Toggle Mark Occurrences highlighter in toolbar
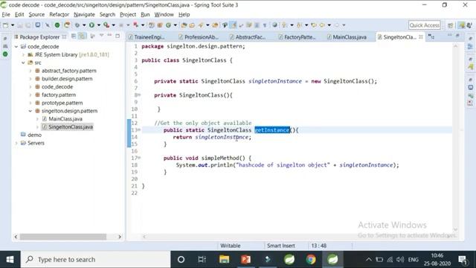Viewport: 476px width, 268px height. [x=233, y=25]
